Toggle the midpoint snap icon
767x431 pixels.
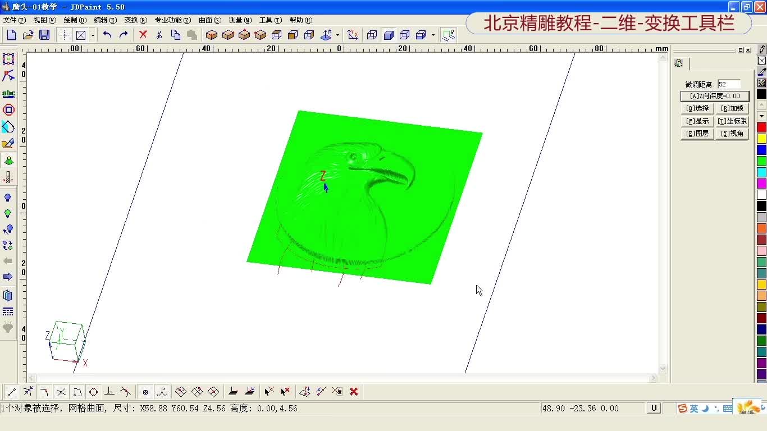pyautogui.click(x=44, y=392)
